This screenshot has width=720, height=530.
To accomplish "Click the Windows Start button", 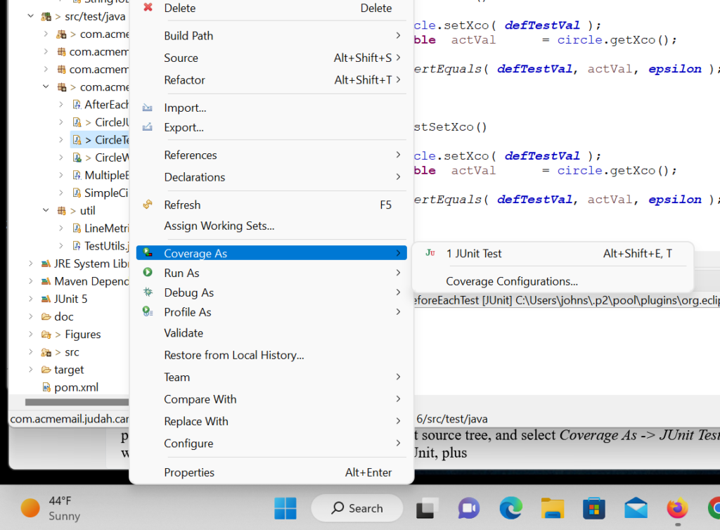I will (285, 508).
